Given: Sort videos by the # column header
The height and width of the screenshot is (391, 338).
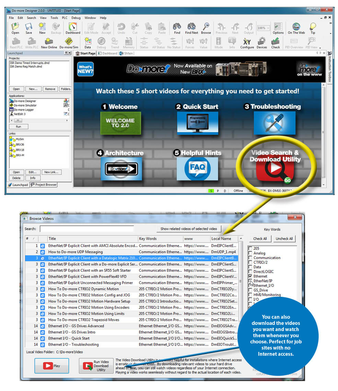Looking at the screenshot, I should coord(32,239).
